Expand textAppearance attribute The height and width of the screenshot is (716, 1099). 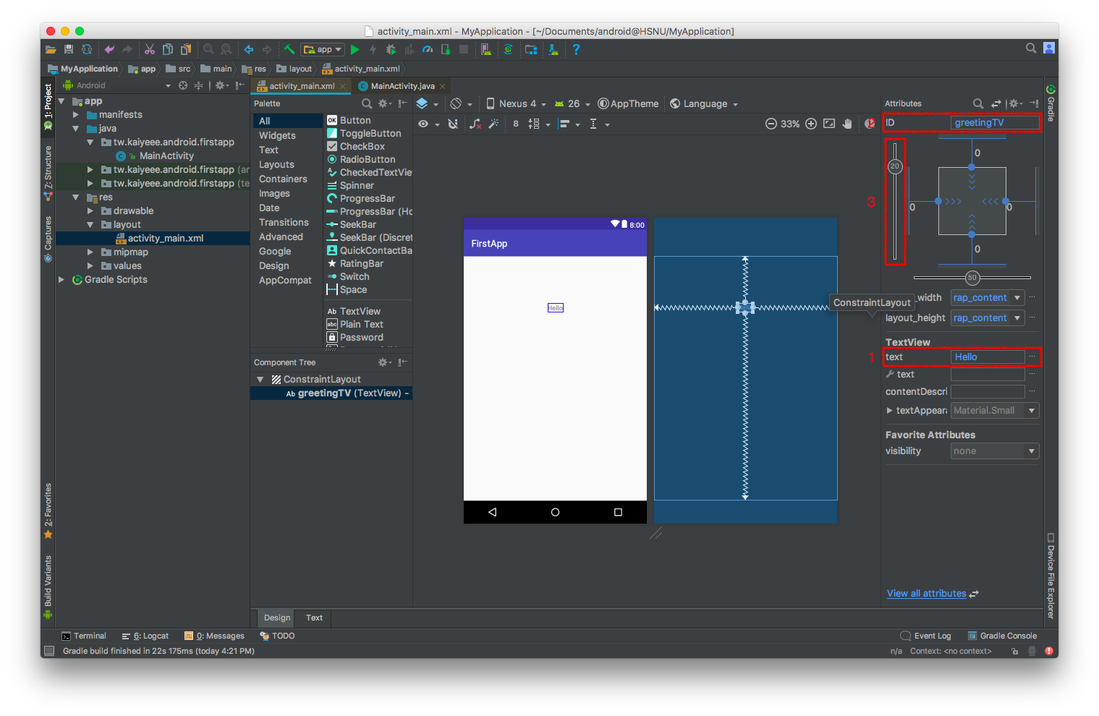[x=889, y=410]
